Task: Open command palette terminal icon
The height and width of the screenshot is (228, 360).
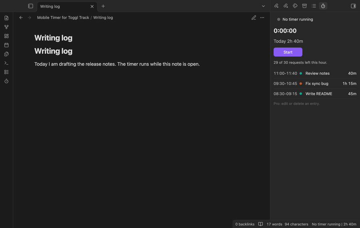Action: tap(6, 63)
